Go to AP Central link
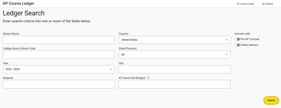The image size is (281, 108). 267,4
